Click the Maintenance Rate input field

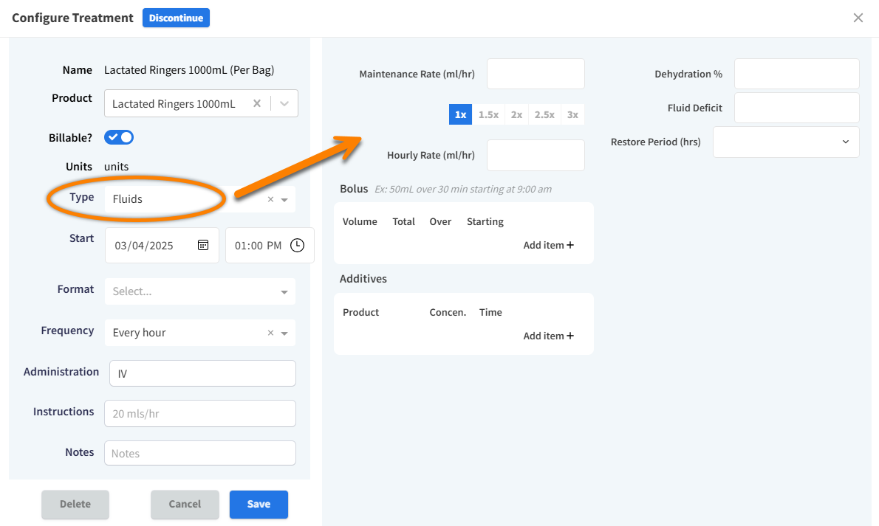click(x=536, y=74)
